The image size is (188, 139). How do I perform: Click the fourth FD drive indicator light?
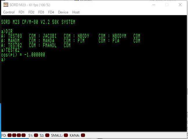pos(23,135)
